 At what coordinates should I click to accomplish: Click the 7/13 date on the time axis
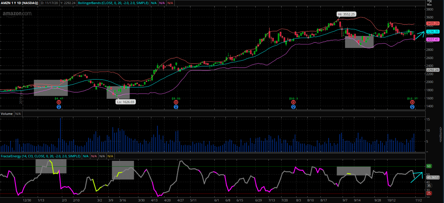[x=272, y=200]
